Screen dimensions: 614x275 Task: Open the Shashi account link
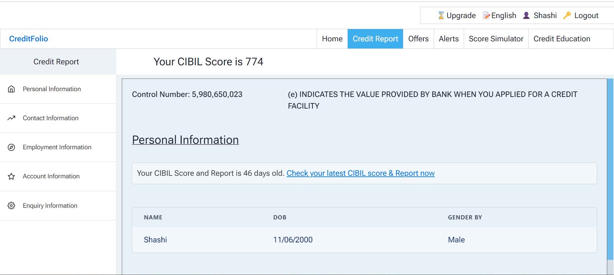(545, 16)
